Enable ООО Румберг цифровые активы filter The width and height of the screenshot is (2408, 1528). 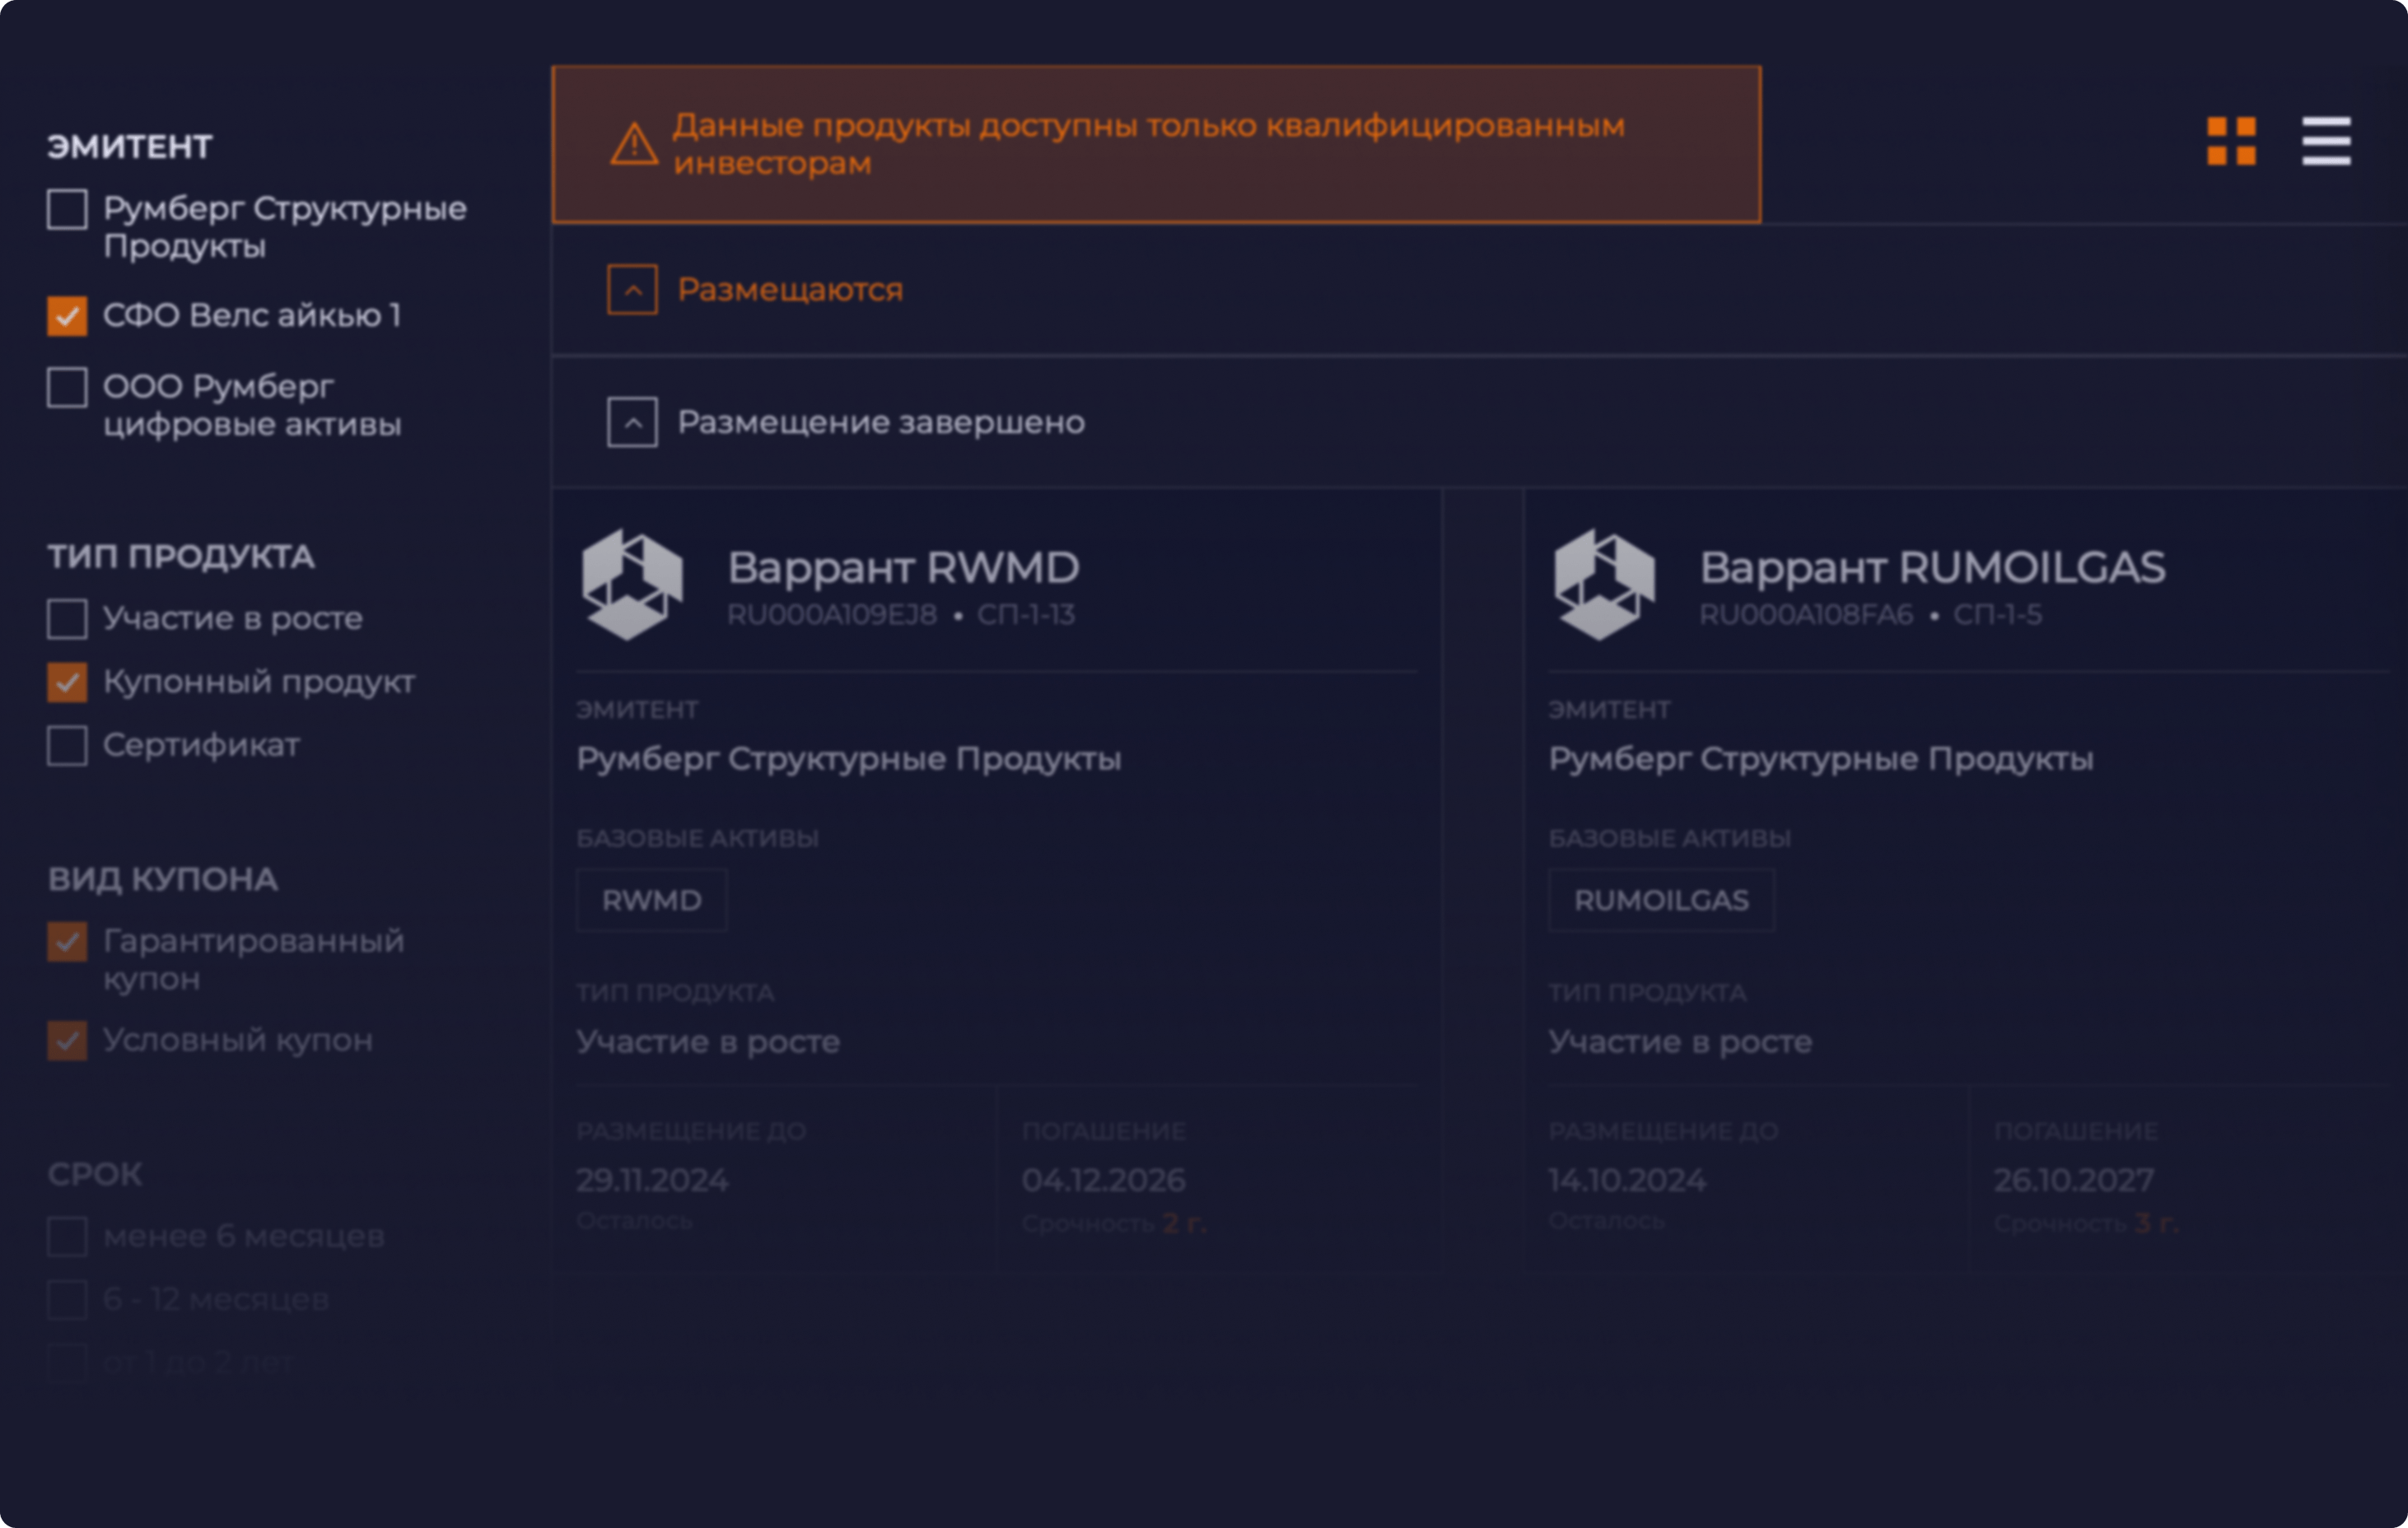(x=67, y=387)
